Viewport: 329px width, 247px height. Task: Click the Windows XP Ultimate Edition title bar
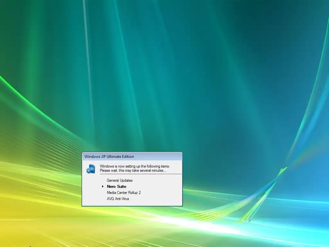click(x=132, y=157)
